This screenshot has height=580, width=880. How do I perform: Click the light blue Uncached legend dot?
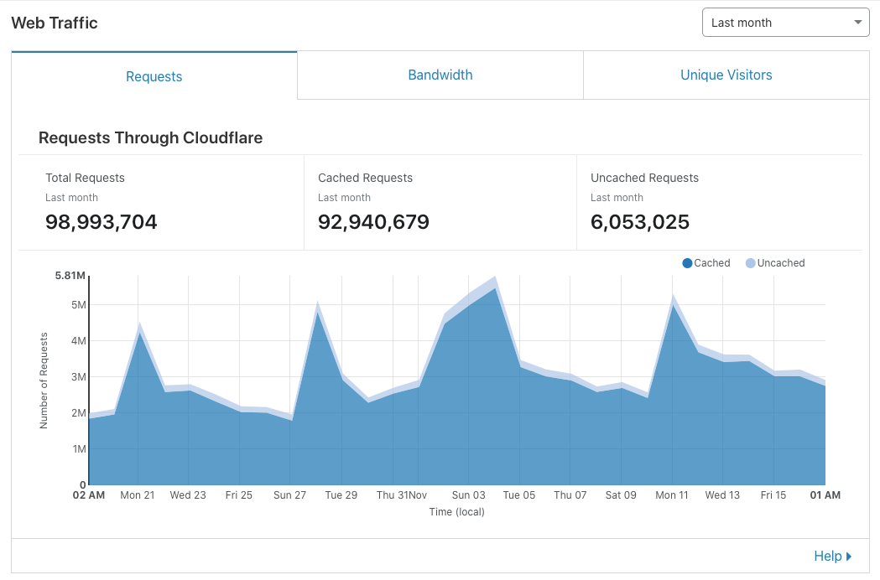pyautogui.click(x=751, y=262)
